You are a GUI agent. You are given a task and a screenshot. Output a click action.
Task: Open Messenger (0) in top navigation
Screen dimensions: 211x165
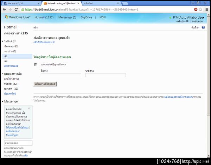67,17
